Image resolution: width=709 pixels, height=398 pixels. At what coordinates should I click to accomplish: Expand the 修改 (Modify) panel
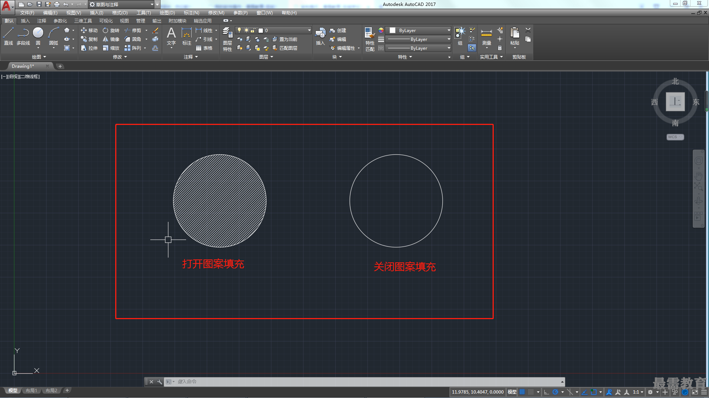click(x=120, y=57)
